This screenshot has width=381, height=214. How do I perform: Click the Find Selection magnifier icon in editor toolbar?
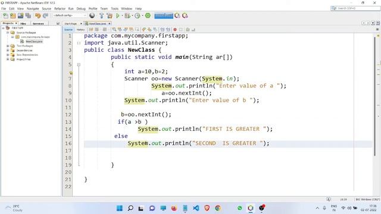(x=114, y=30)
